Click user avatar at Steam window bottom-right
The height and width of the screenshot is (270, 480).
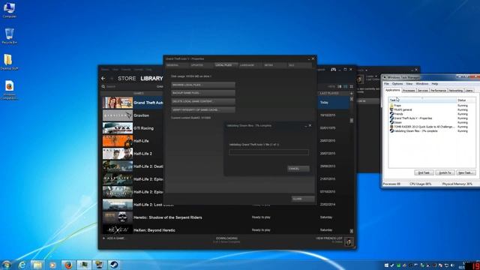[349, 241]
